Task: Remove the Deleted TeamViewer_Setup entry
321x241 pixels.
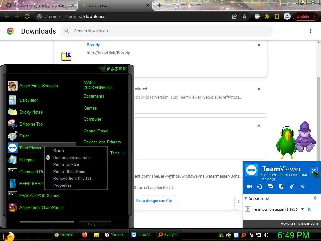Action: click(x=259, y=89)
